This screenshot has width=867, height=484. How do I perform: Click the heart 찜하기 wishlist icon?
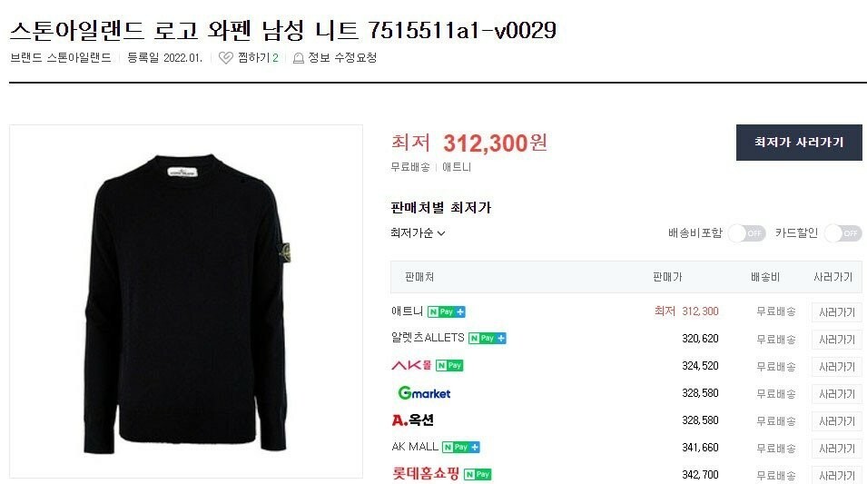[225, 57]
